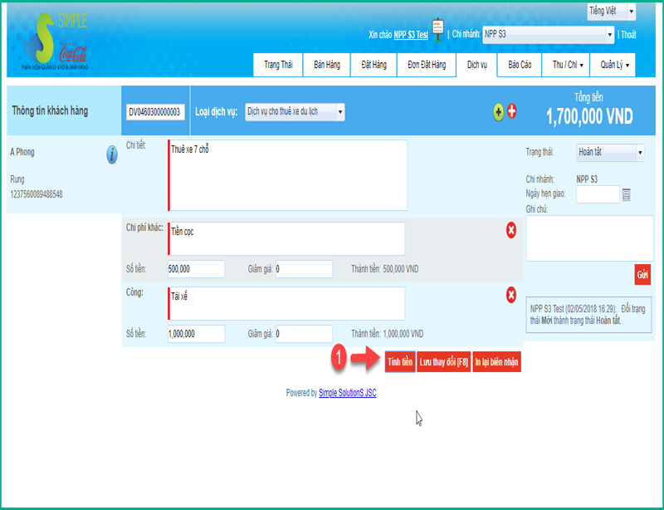Expand the Chi nhánh NPP S3 dropdown

pos(549,35)
